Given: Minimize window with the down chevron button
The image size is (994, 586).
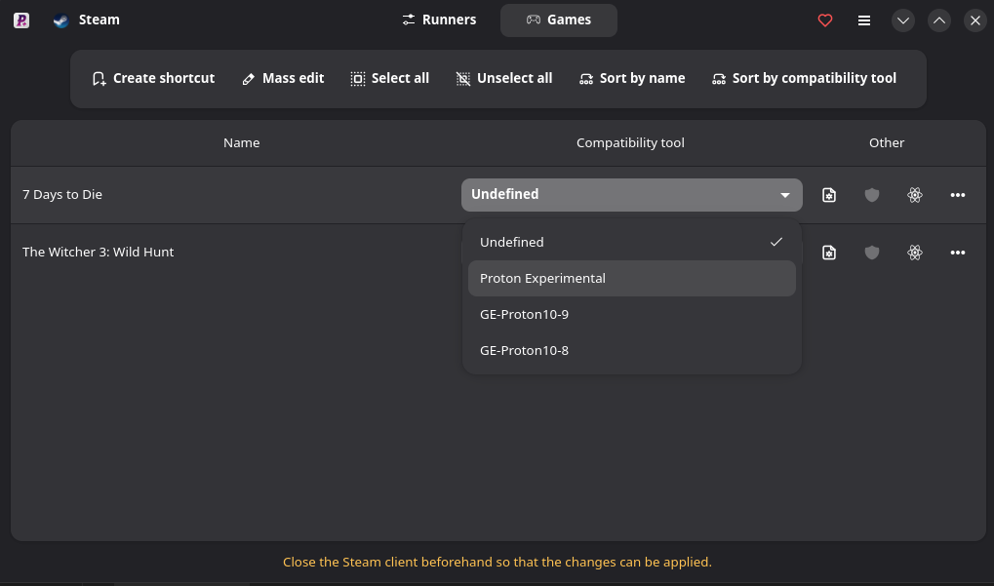Looking at the screenshot, I should point(903,20).
